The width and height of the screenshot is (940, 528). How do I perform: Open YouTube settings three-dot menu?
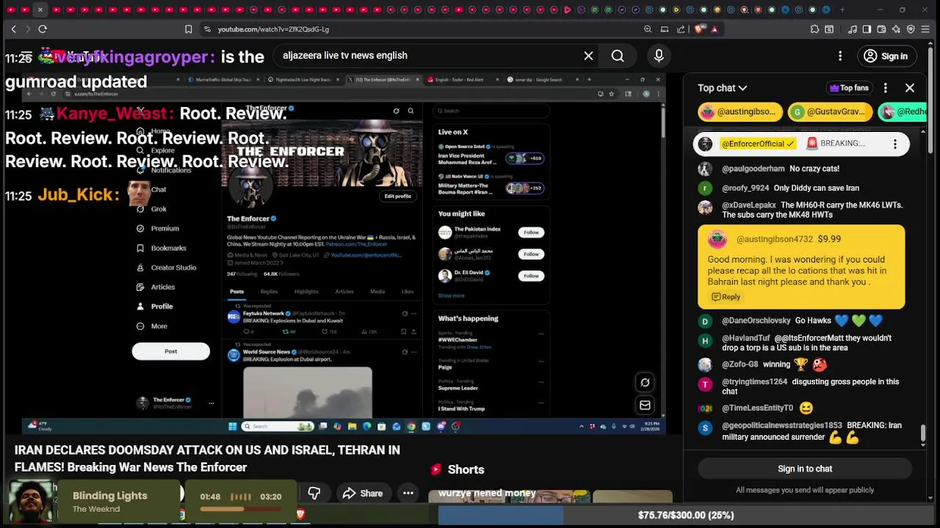[x=840, y=56]
